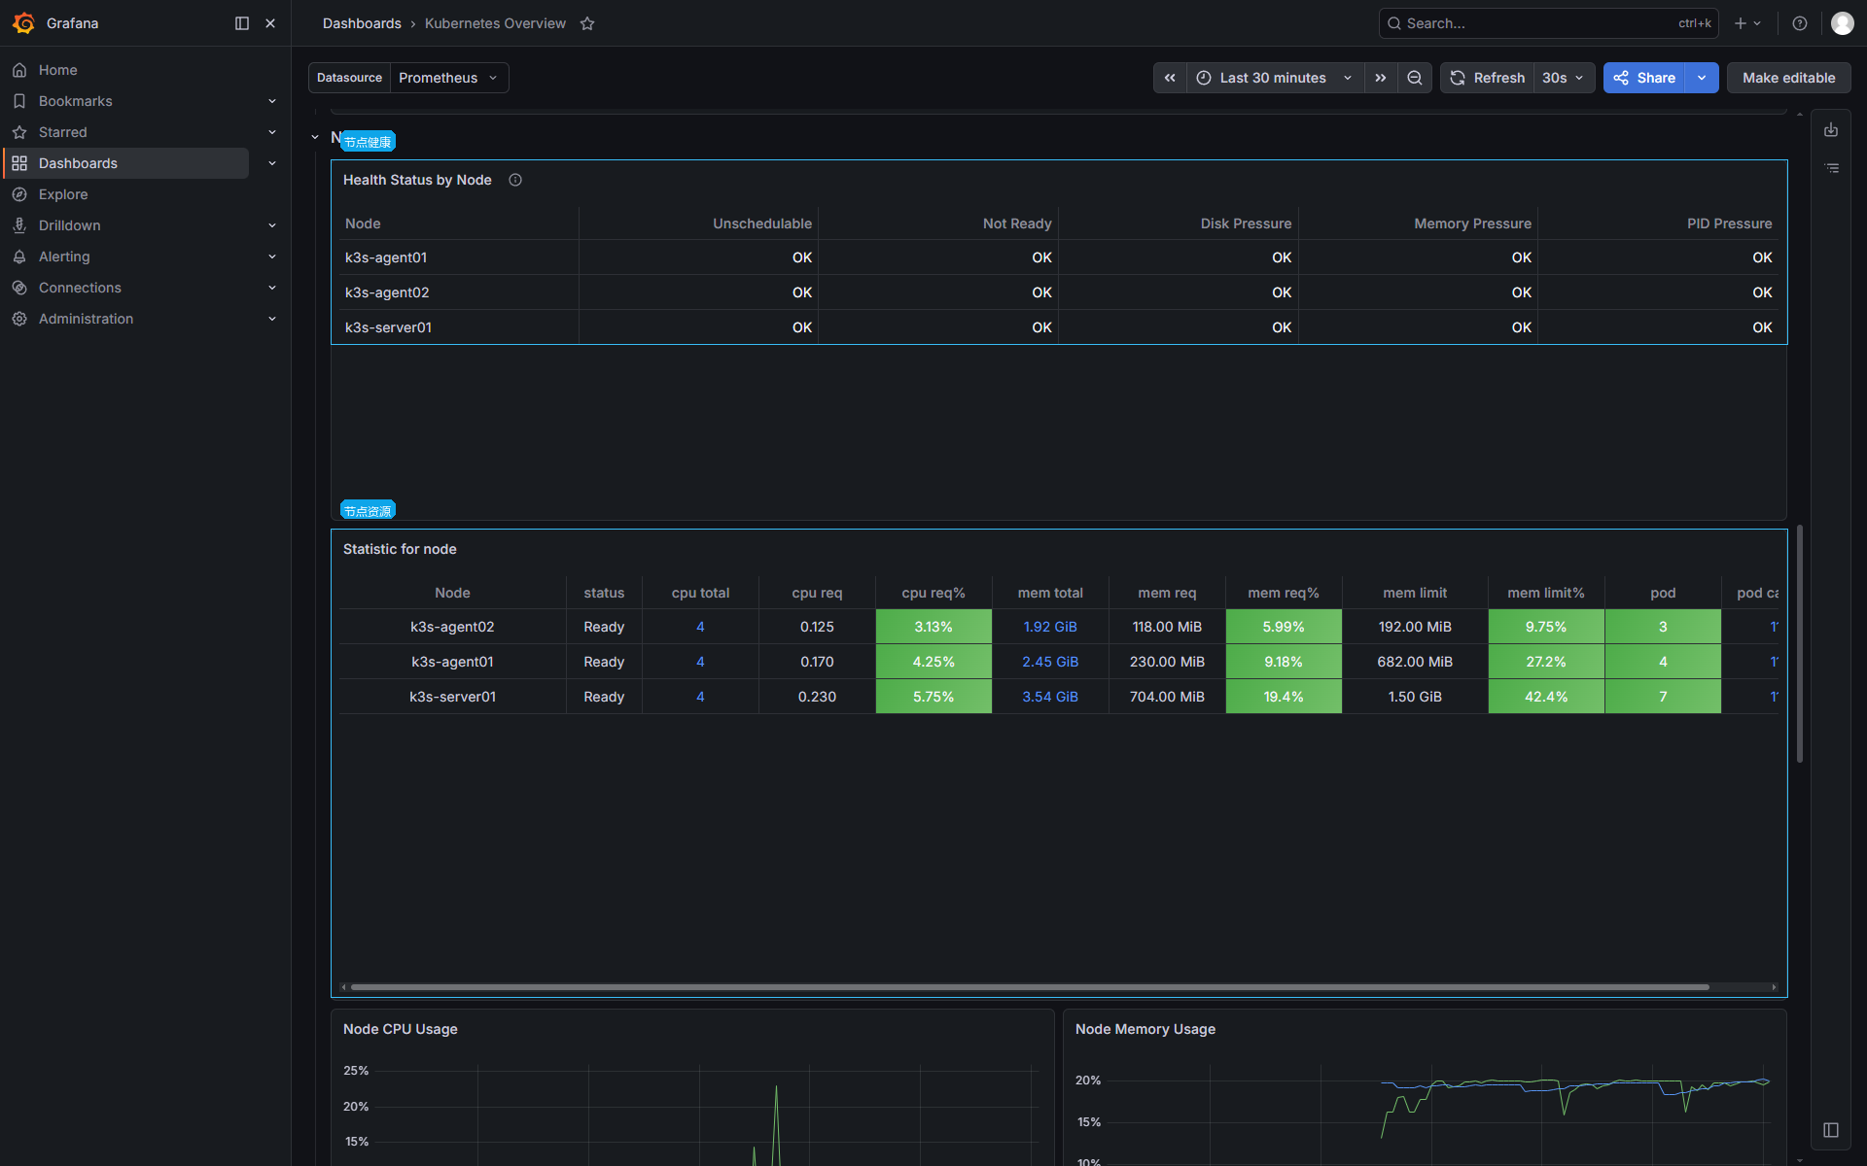
Task: Expand the Connections section chevron
Action: [272, 288]
